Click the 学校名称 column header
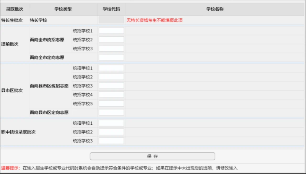 point(215,8)
